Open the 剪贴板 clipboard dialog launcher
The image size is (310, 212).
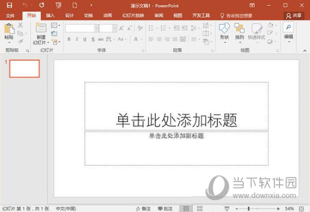28,51
